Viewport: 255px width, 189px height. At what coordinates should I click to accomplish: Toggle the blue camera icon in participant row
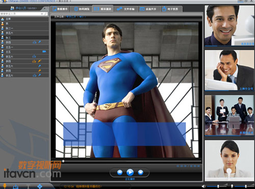tap(44, 51)
